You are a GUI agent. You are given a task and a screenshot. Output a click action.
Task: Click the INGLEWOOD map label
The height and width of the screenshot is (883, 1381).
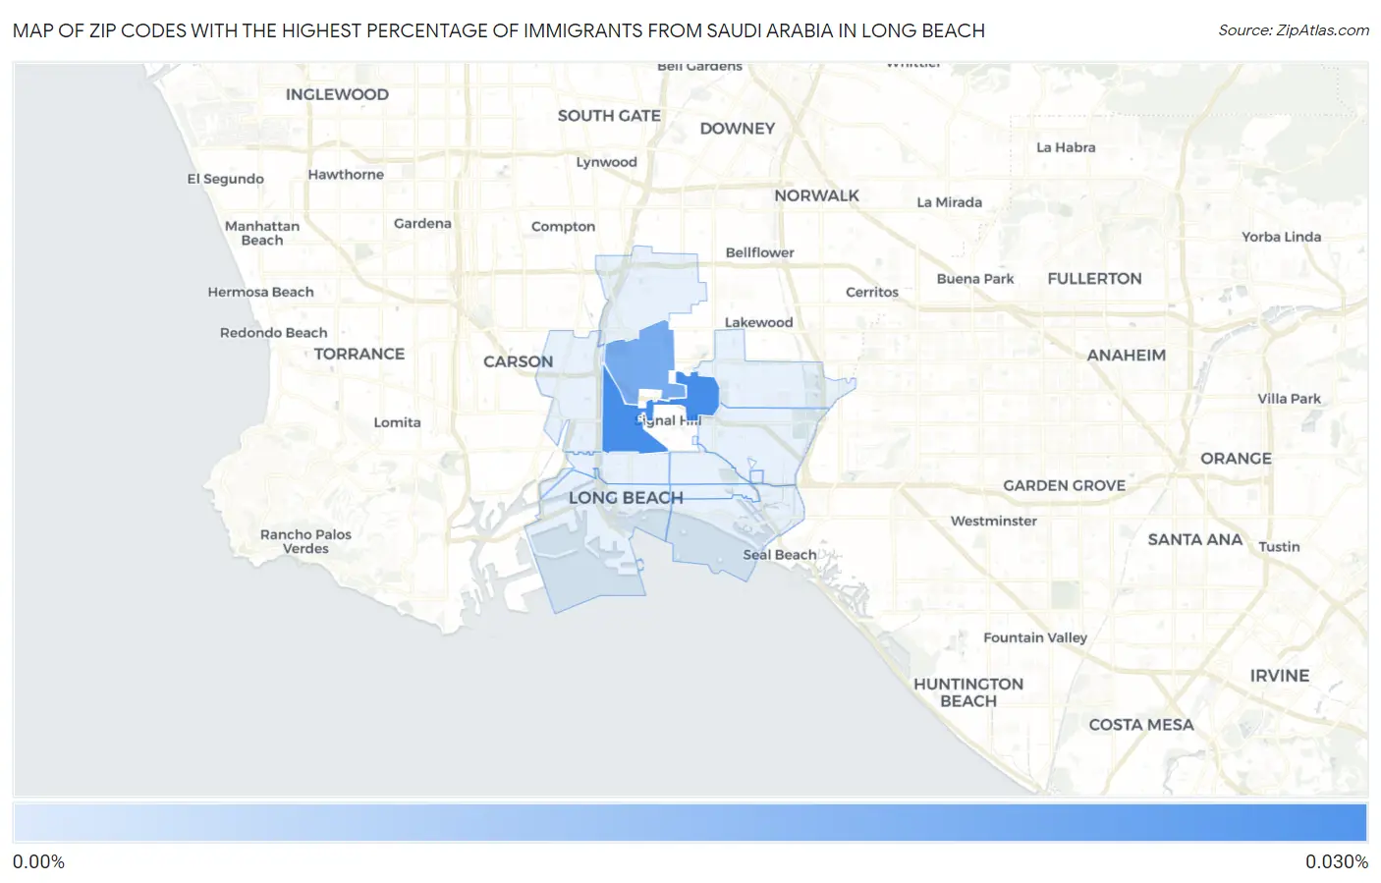coord(337,94)
